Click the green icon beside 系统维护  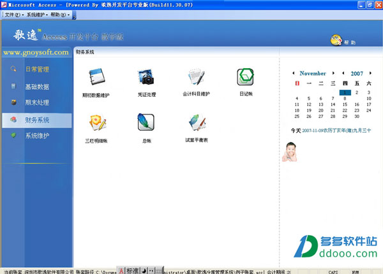[x=13, y=135]
